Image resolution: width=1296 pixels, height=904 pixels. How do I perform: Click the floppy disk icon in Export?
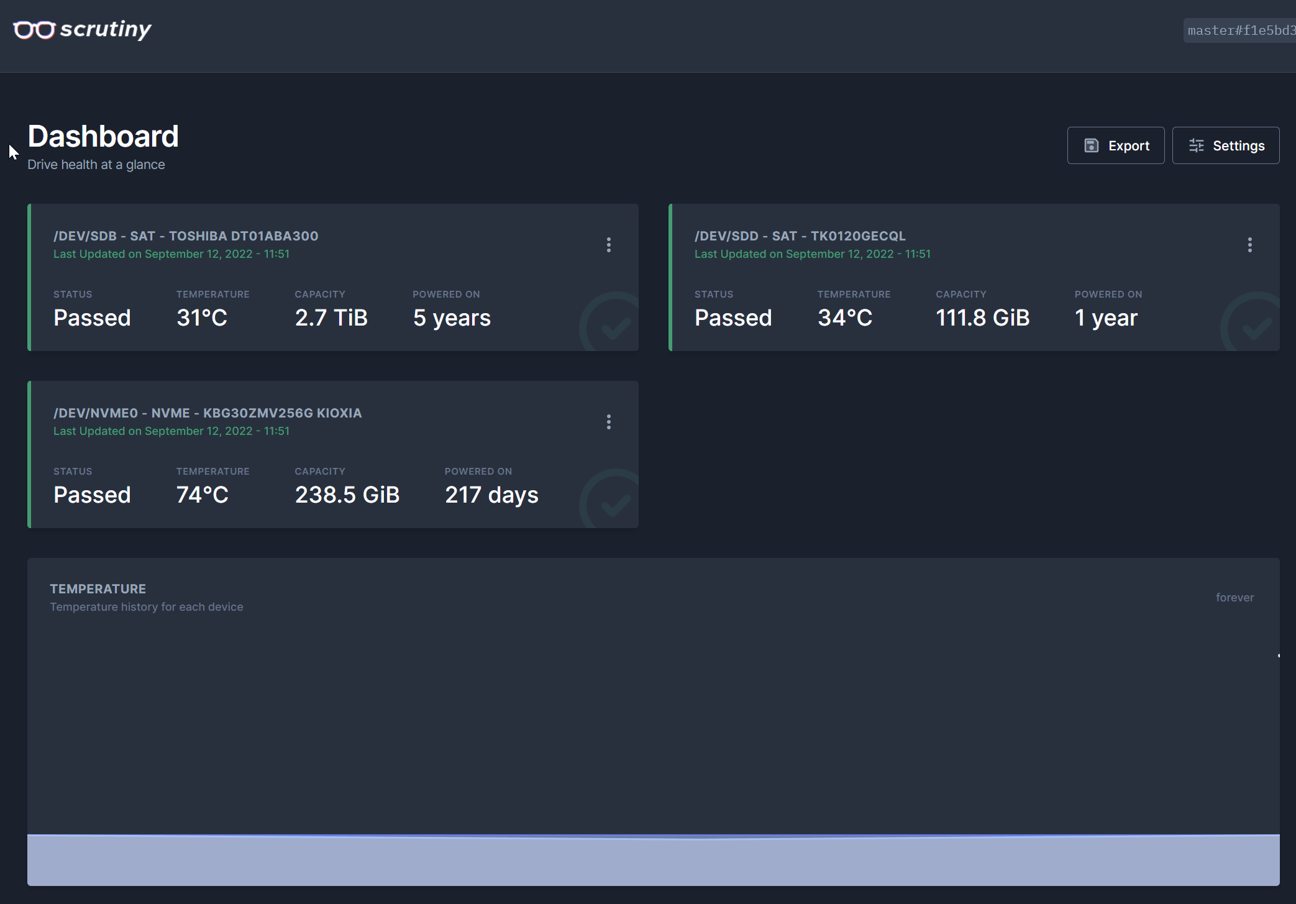click(x=1091, y=145)
